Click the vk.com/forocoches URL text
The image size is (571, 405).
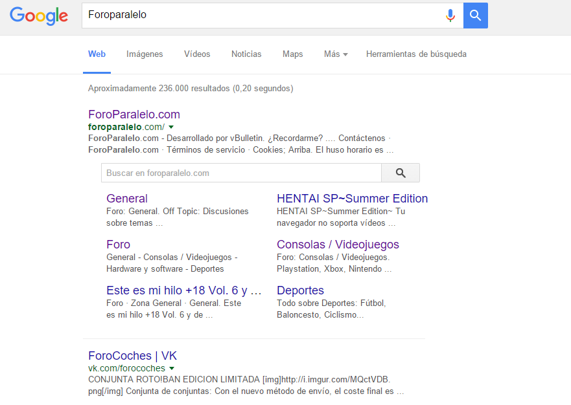coord(127,368)
